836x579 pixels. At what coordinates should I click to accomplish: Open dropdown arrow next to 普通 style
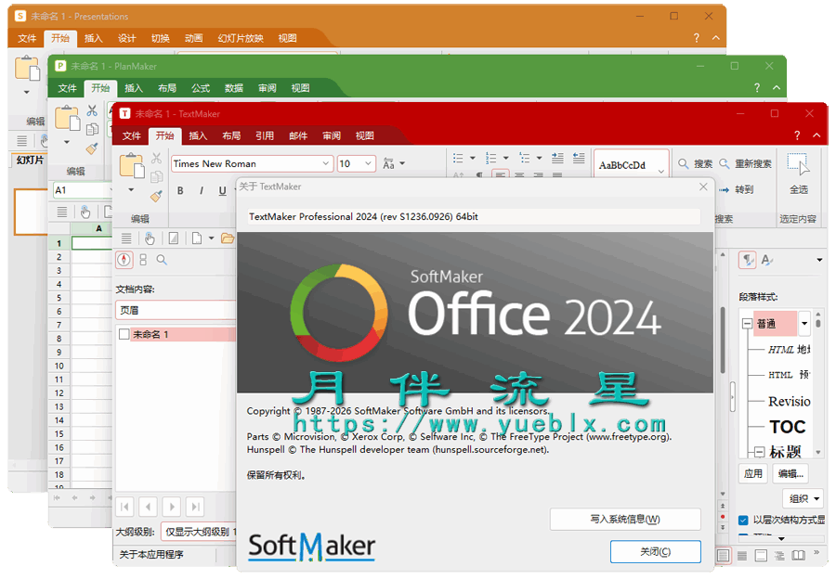[x=804, y=323]
